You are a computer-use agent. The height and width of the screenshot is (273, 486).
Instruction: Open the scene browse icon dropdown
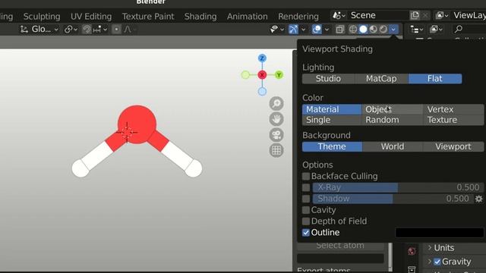(339, 15)
